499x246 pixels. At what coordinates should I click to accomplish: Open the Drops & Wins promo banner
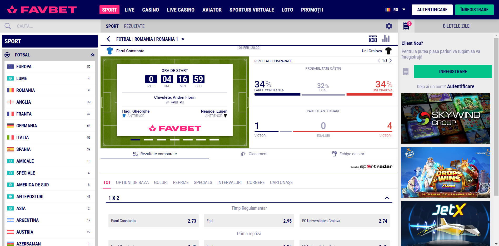[446, 172]
